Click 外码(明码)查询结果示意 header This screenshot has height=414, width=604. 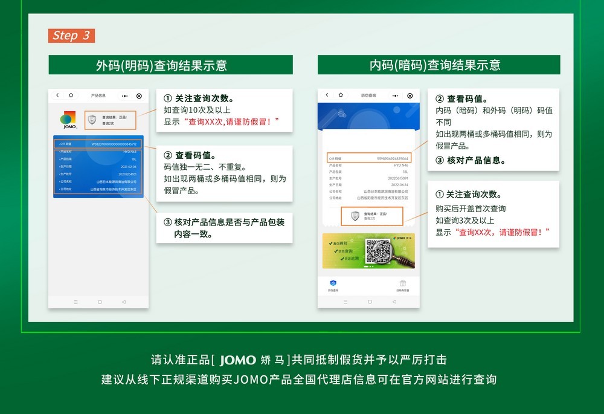click(x=170, y=65)
